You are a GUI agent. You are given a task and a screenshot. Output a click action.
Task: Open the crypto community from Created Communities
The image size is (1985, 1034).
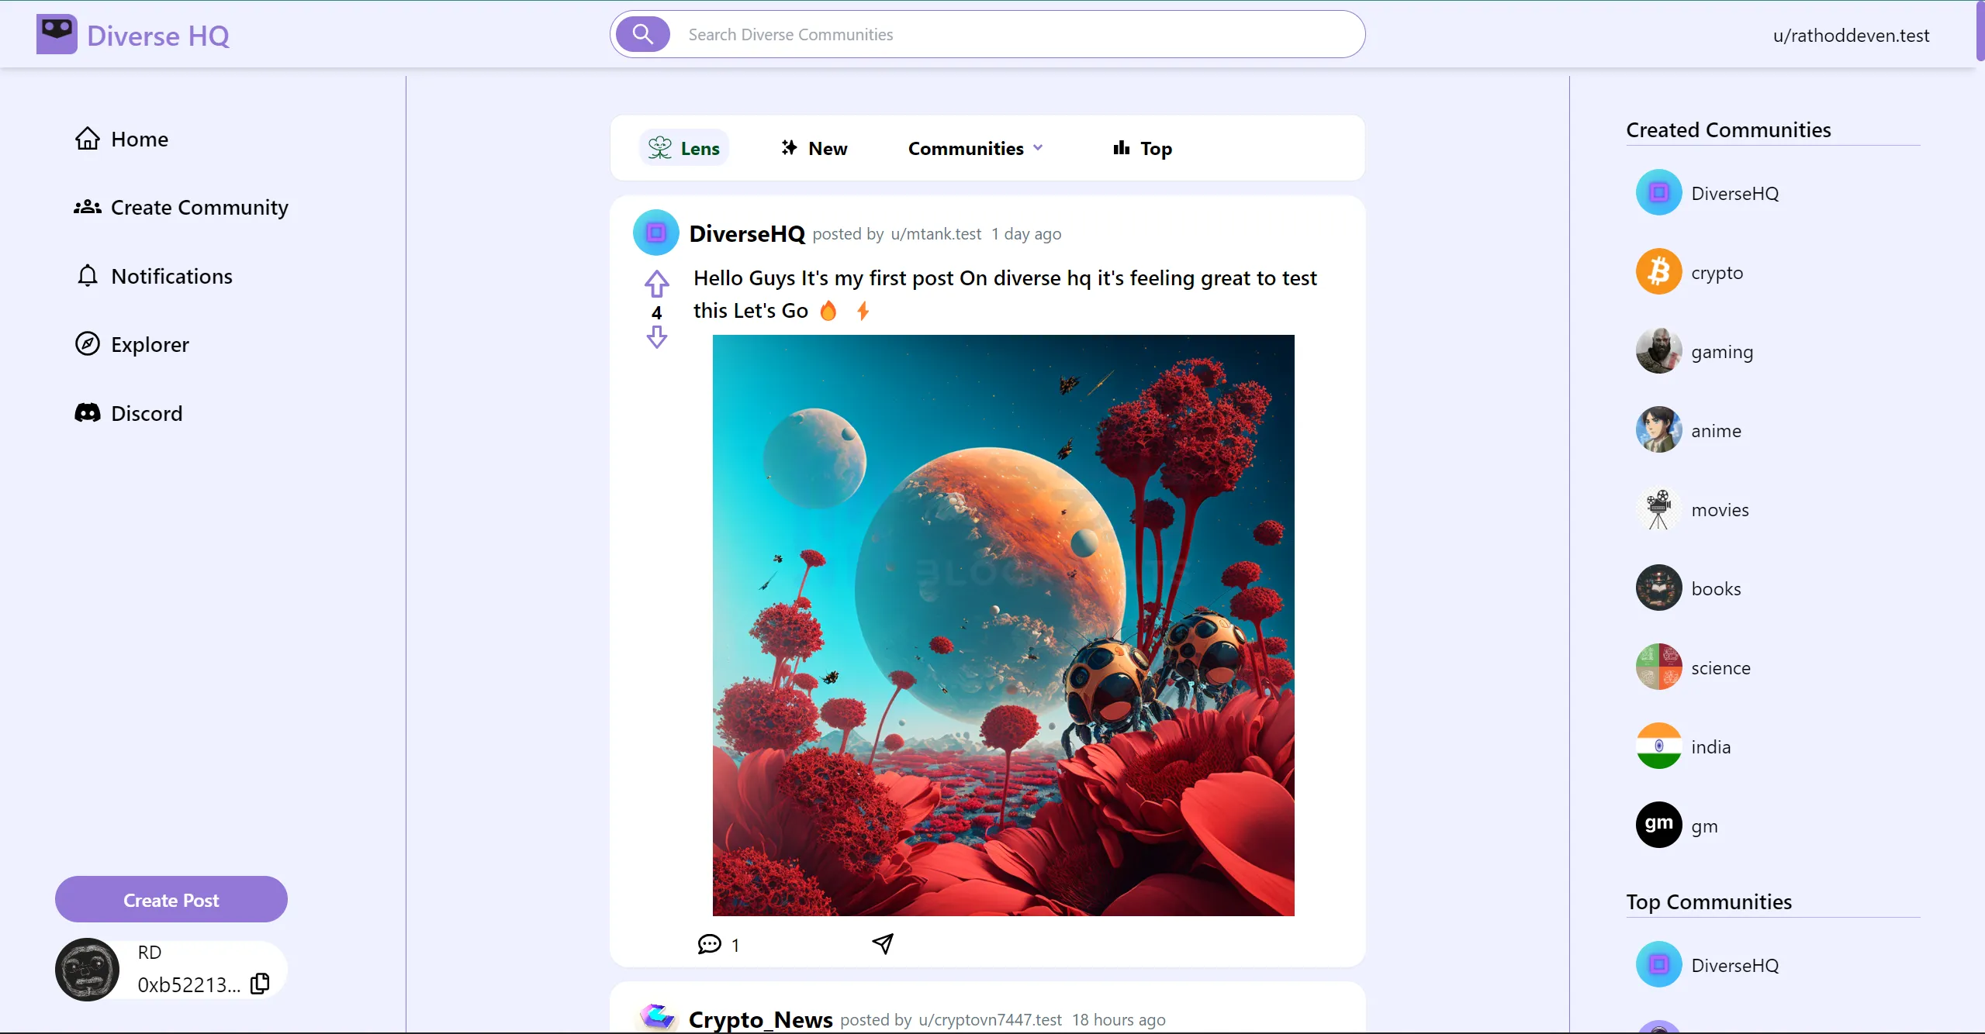click(x=1716, y=272)
